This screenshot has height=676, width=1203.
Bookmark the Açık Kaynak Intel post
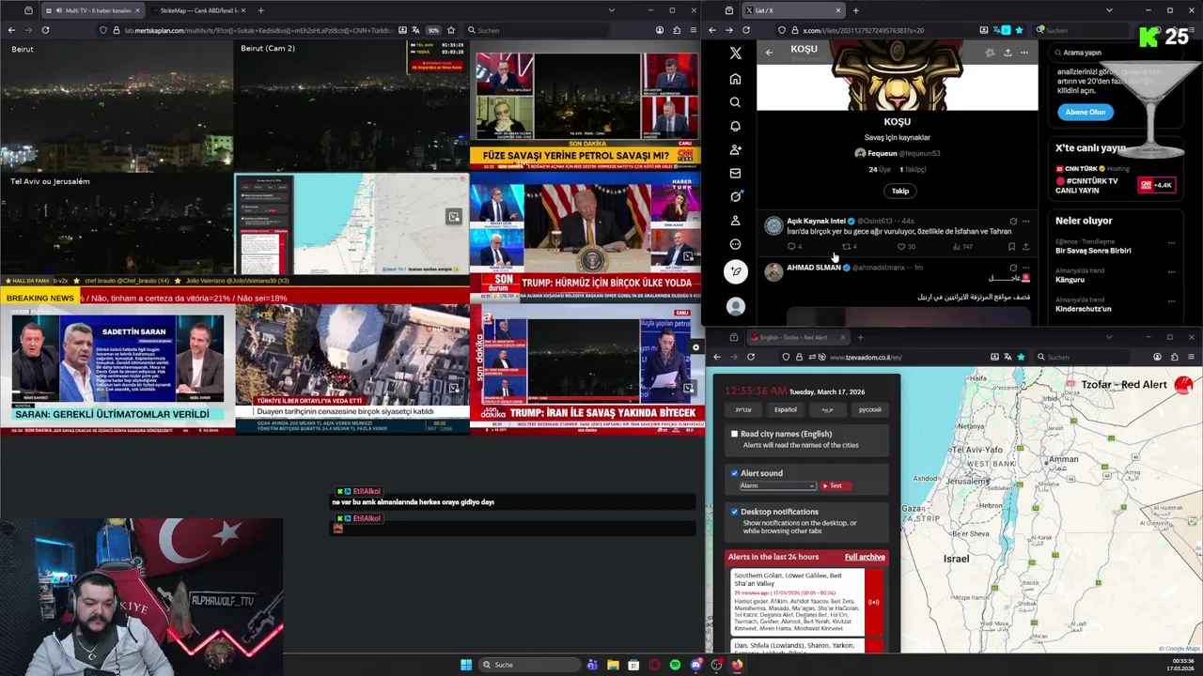tap(1011, 247)
